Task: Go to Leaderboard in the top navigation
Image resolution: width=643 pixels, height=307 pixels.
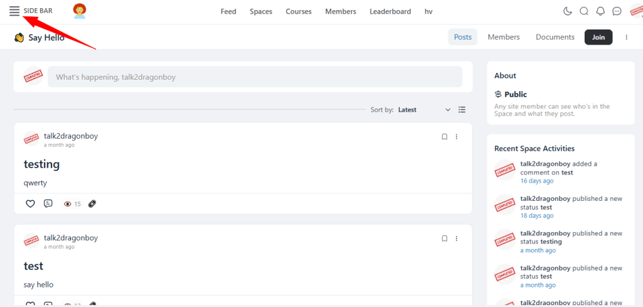Action: coord(390,11)
